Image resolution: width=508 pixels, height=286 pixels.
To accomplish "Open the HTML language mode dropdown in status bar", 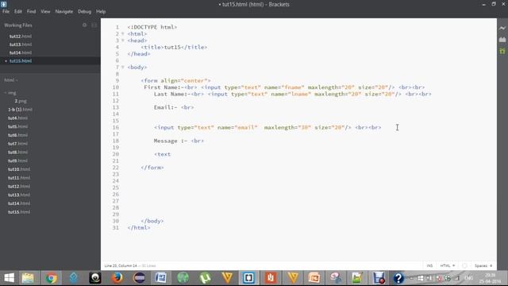I will [x=448, y=265].
